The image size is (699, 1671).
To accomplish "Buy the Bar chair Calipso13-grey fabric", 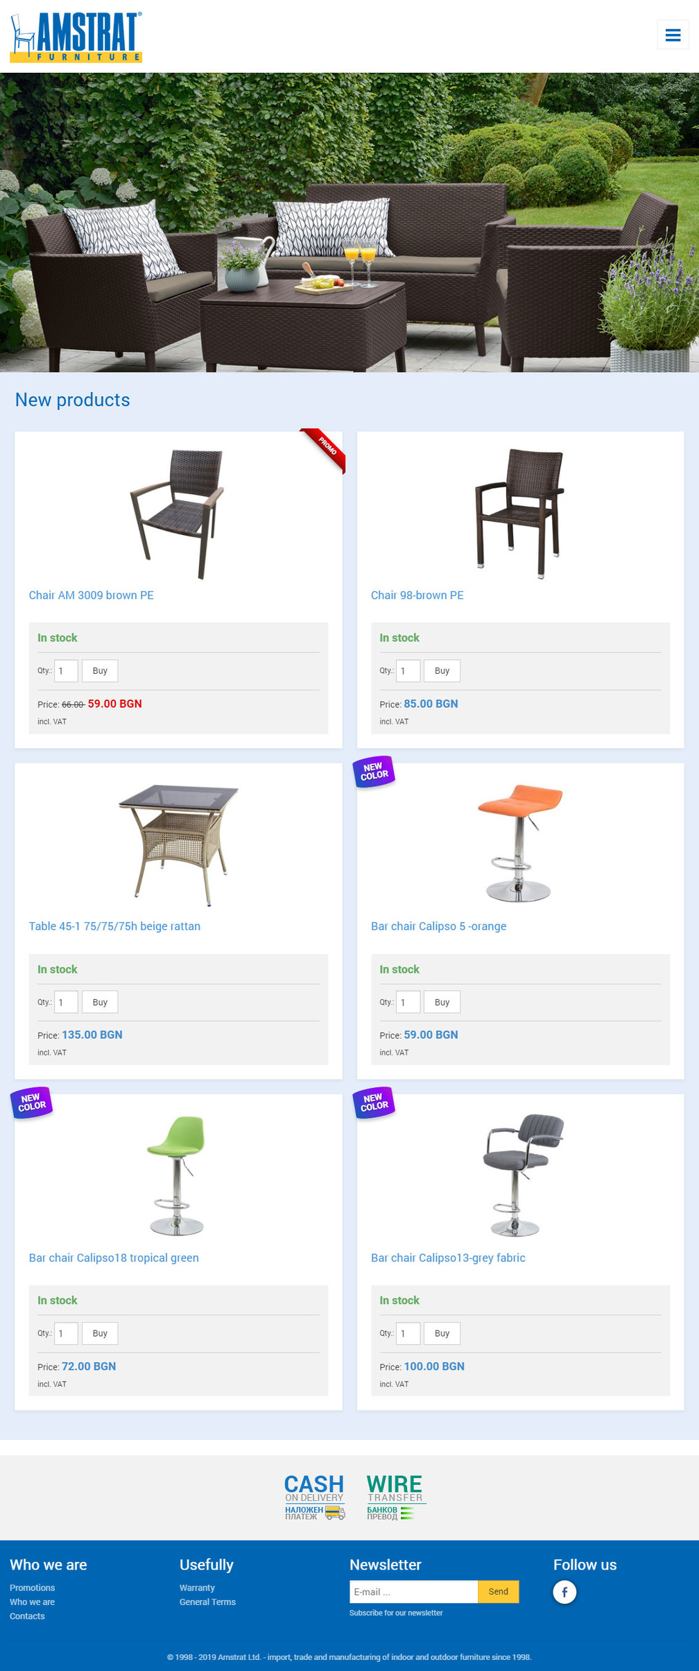I will click(x=442, y=1333).
